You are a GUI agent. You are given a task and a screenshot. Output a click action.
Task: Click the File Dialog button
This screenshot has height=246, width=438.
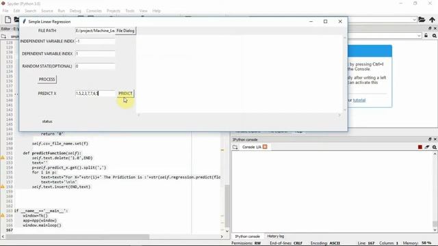(125, 31)
